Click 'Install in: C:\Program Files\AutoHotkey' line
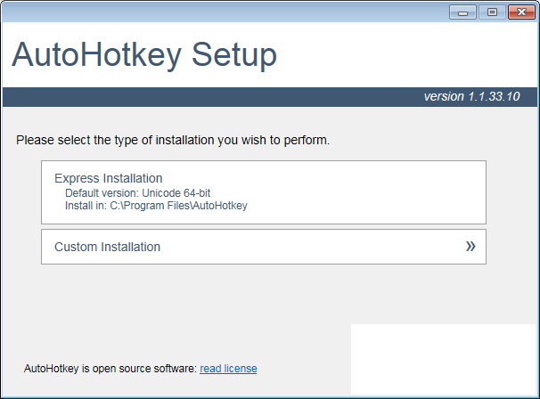The height and width of the screenshot is (399, 540). (156, 206)
